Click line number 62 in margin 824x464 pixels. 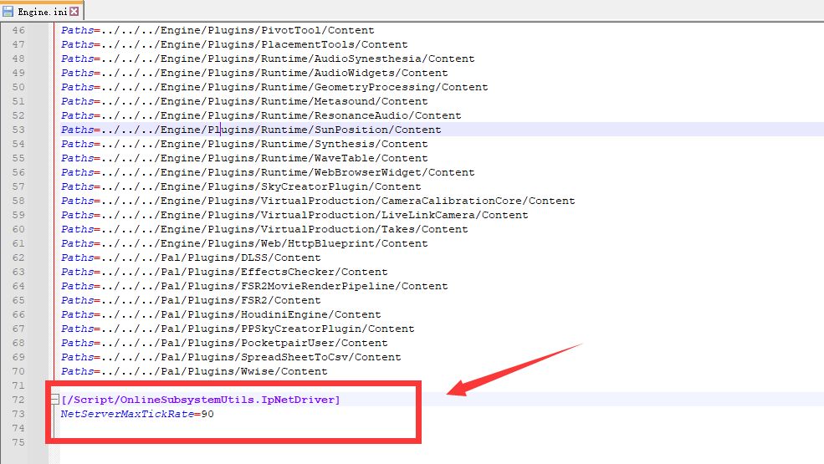click(x=18, y=257)
